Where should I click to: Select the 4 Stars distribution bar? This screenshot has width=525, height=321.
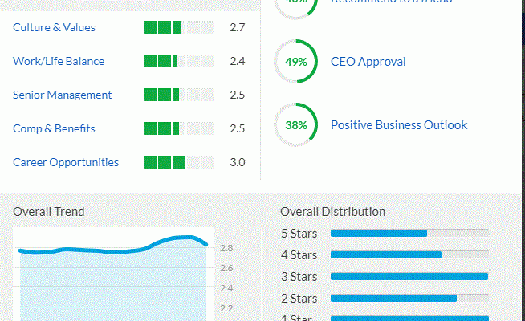coord(409,255)
